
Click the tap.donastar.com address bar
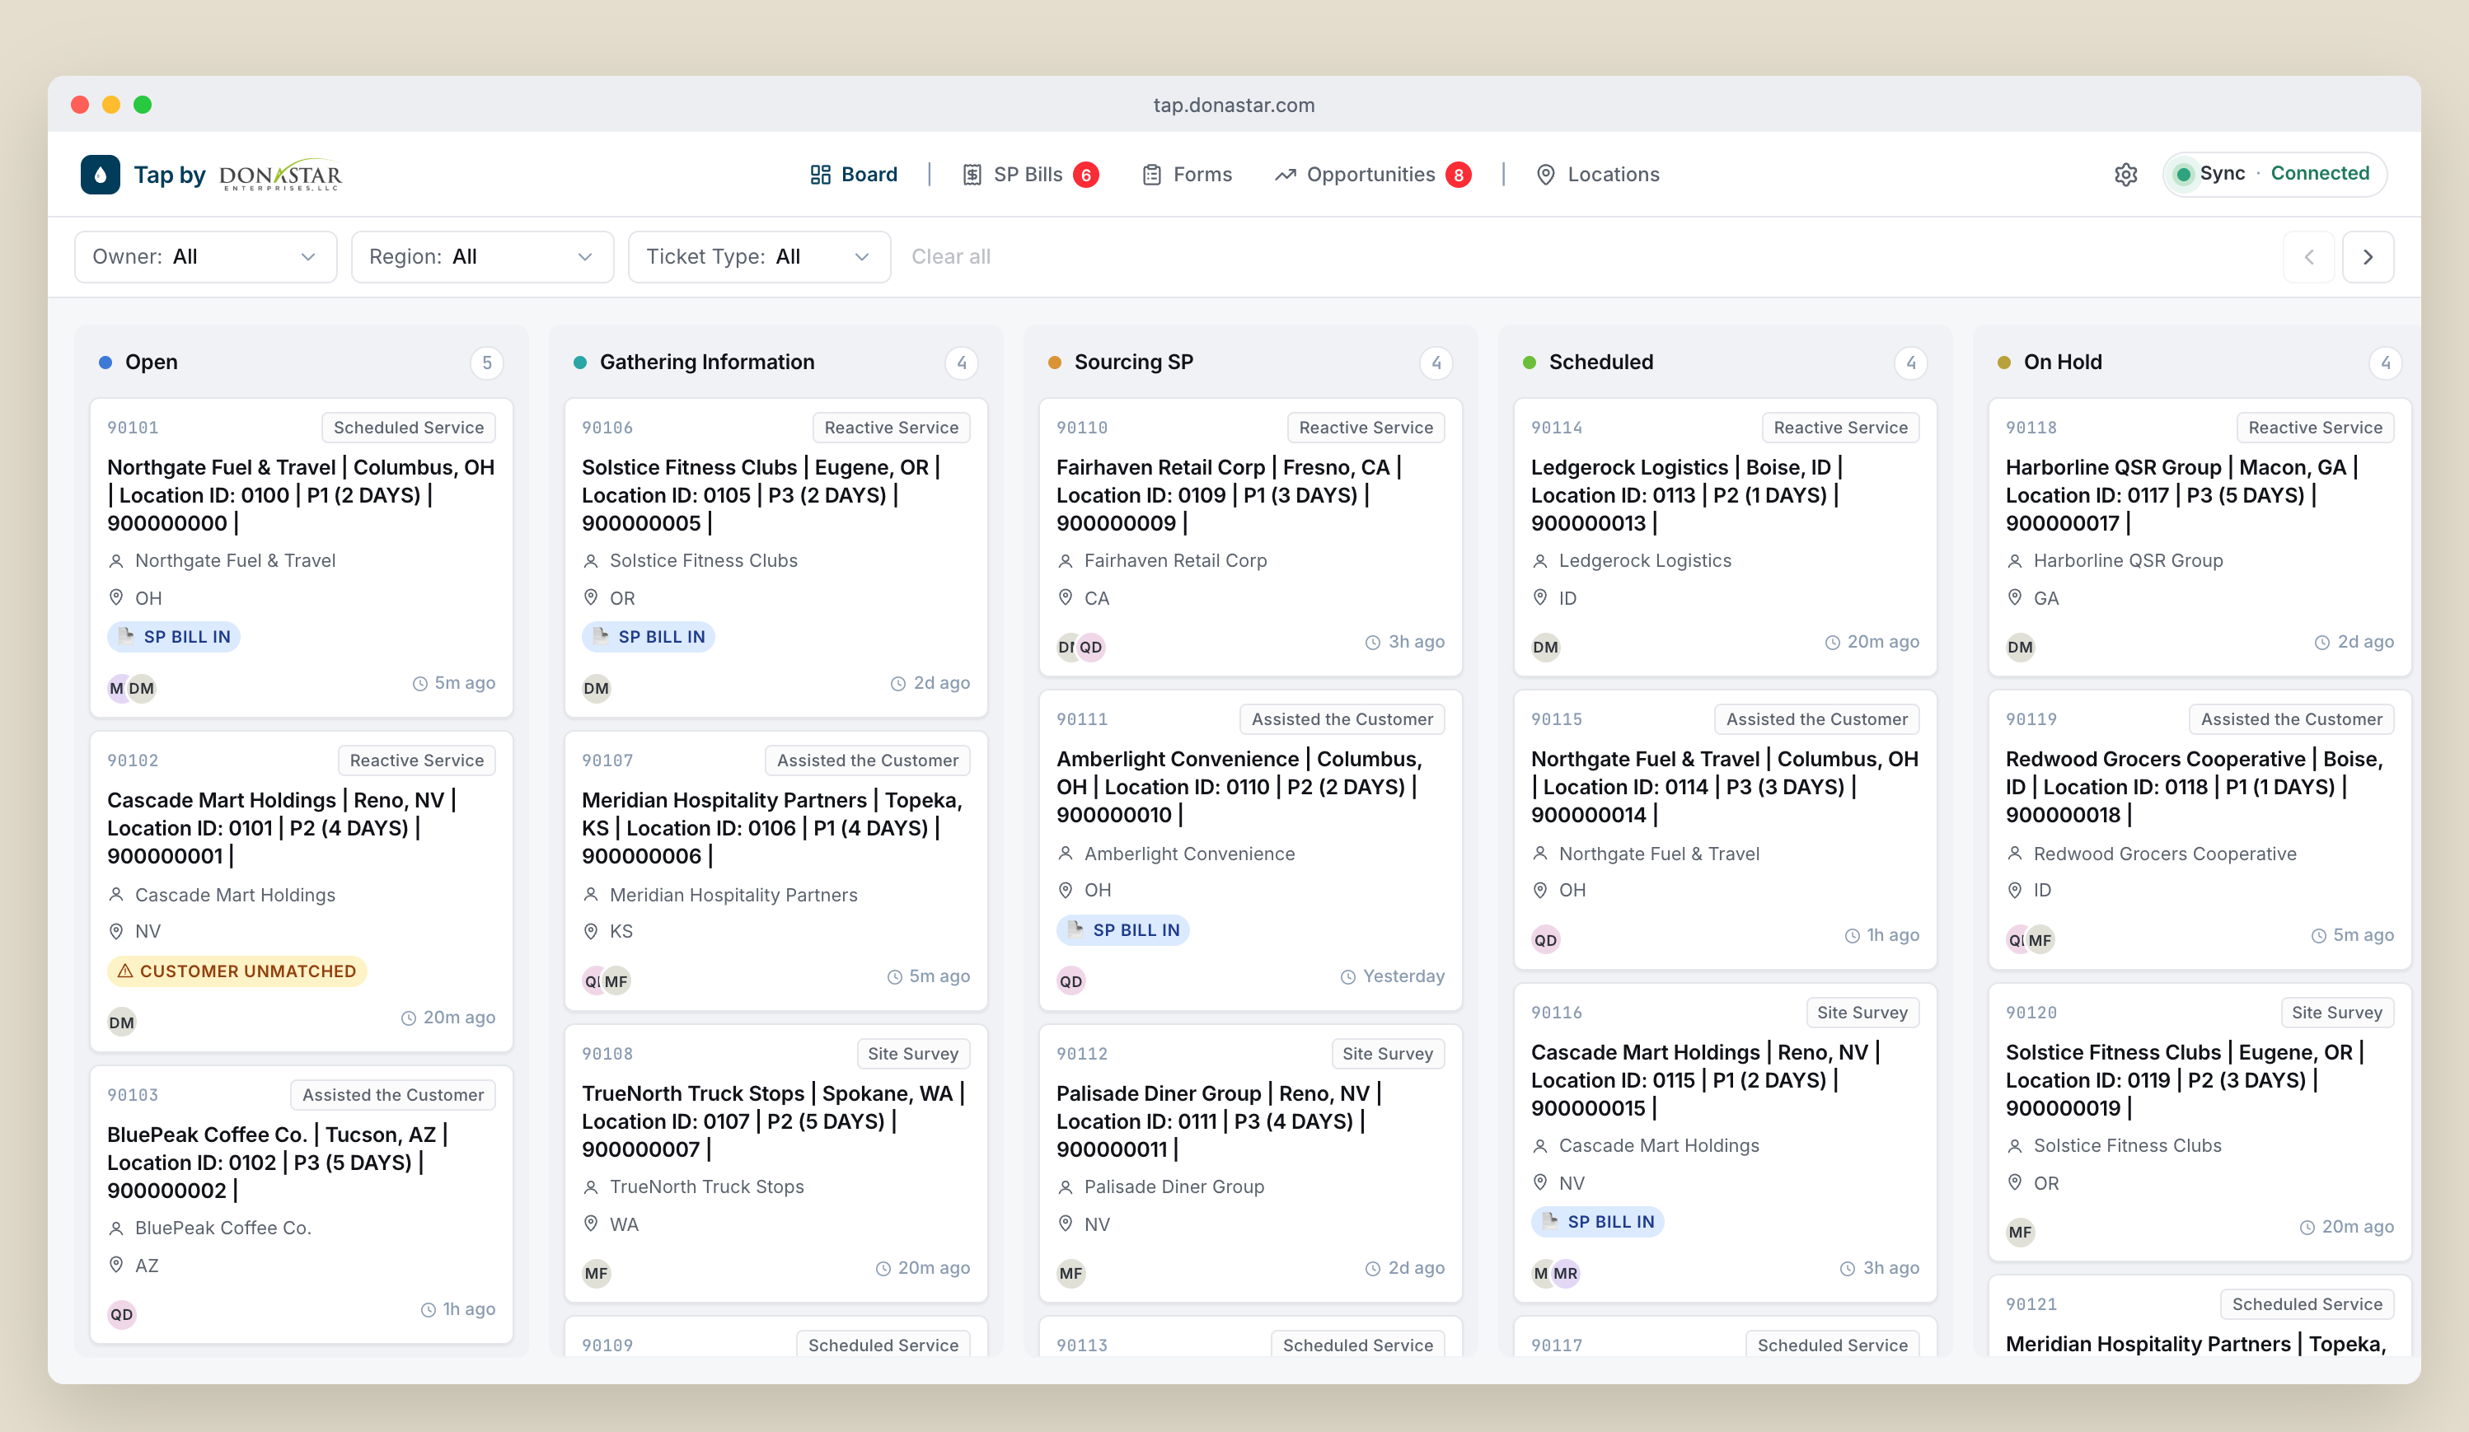1234,105
